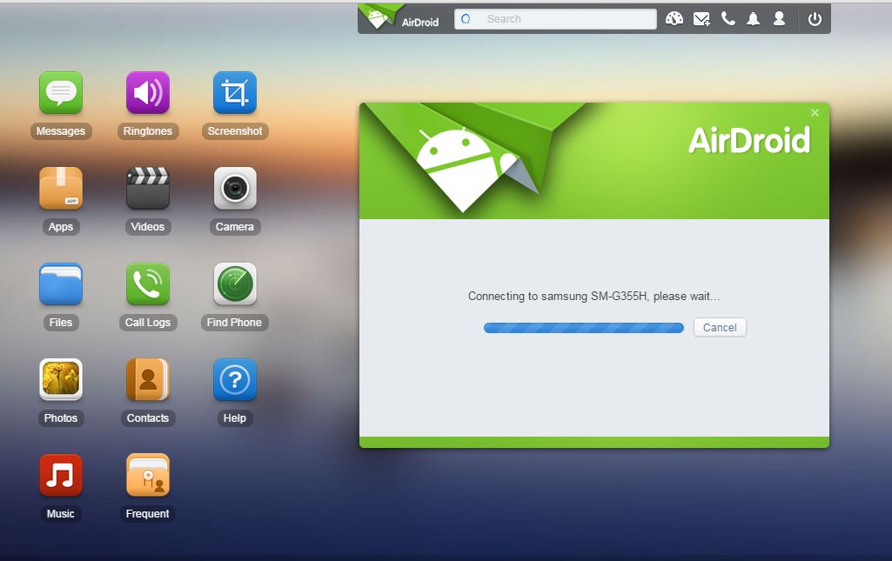
Task: Launch the Screenshot tool icon
Action: [x=235, y=93]
